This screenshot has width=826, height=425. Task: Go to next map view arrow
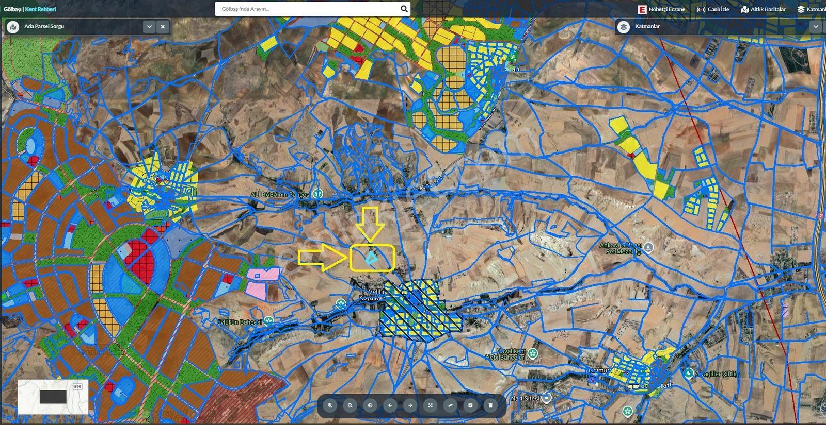click(x=410, y=405)
